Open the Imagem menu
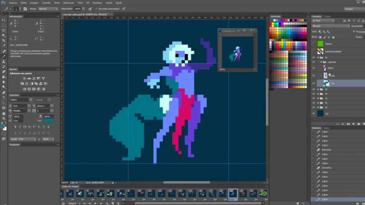 pos(34,3)
